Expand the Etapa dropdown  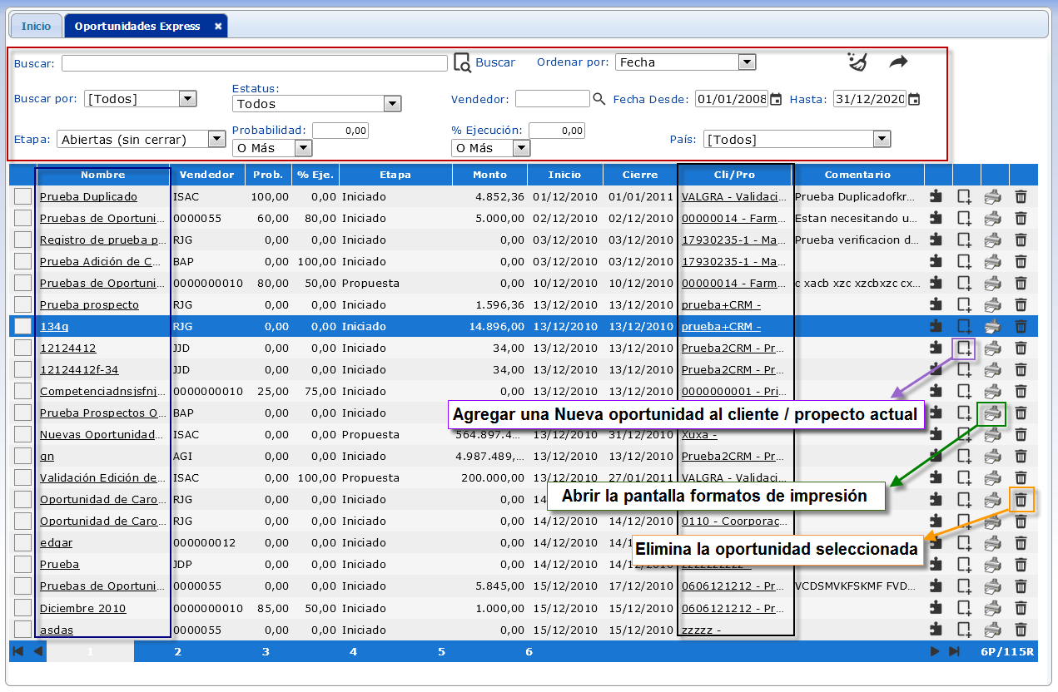[216, 139]
